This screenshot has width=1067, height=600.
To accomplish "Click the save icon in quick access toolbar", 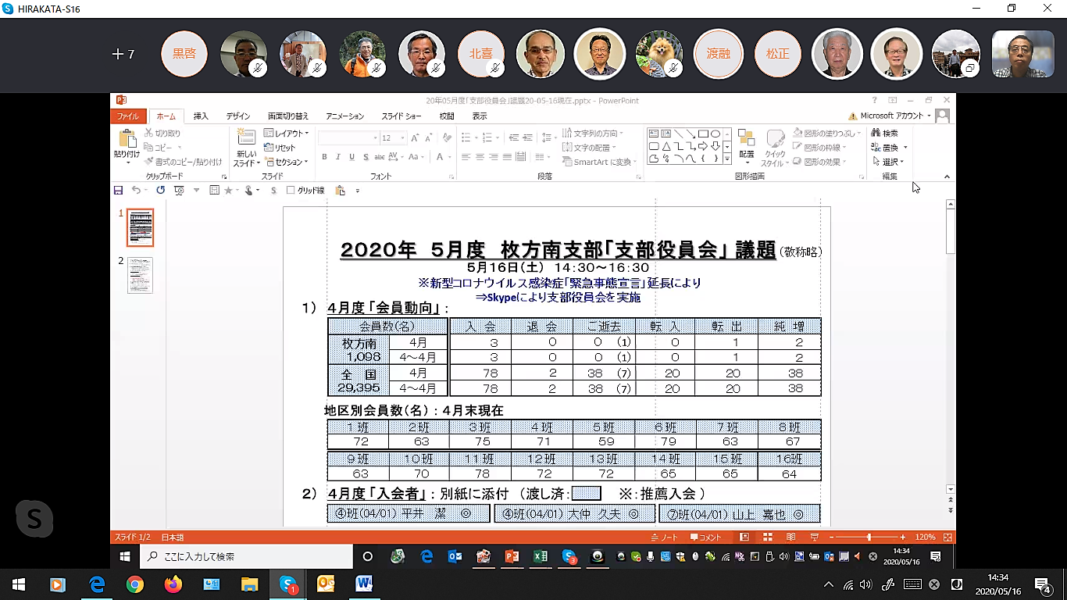I will coord(119,191).
